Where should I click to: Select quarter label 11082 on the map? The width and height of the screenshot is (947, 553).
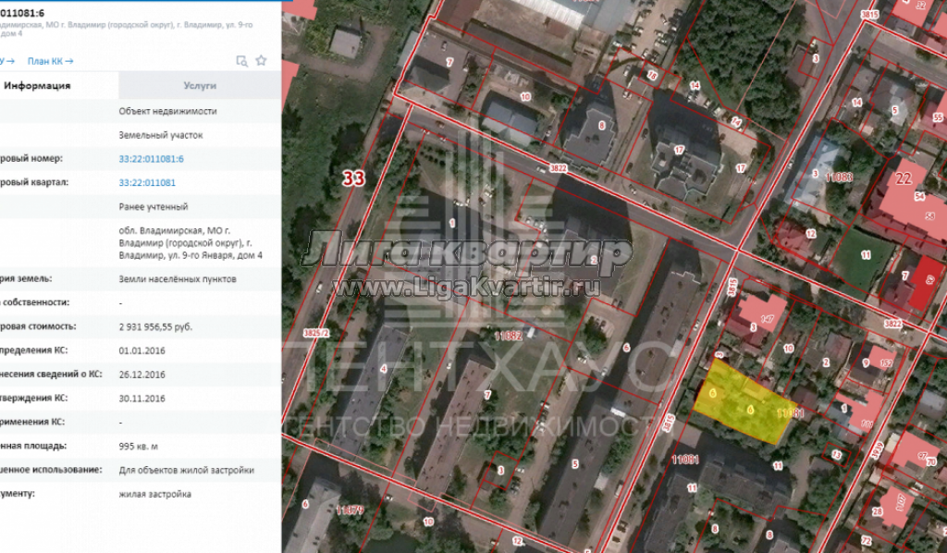[x=510, y=338]
